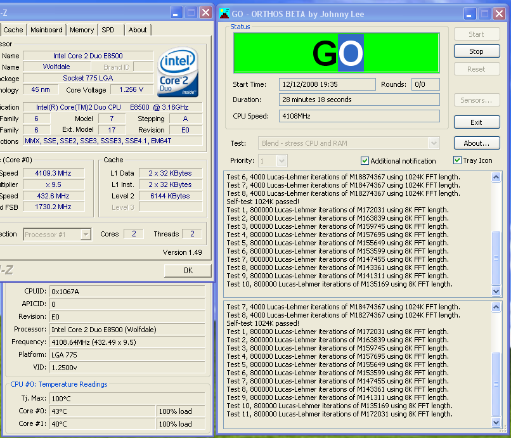Click 'Self-test 1024K passed!' in the upper log

(262, 202)
